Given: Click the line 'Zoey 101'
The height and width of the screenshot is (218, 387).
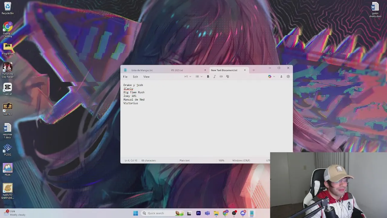Looking at the screenshot, I should [x=130, y=96].
